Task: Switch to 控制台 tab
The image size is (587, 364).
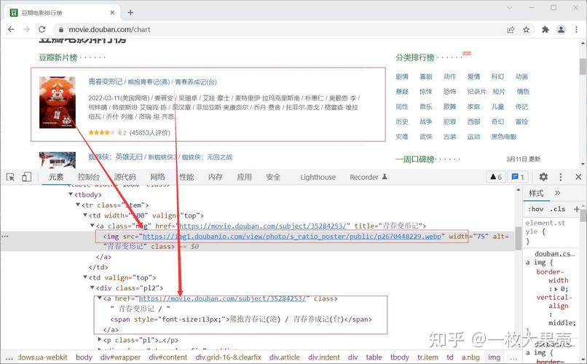Action: [x=89, y=177]
